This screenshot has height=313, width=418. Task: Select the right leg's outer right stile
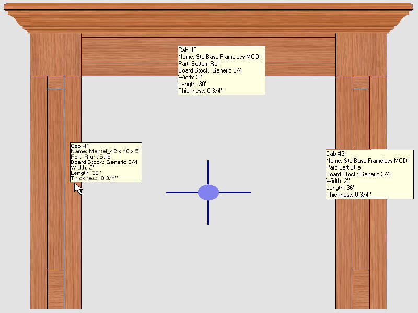[x=378, y=235]
